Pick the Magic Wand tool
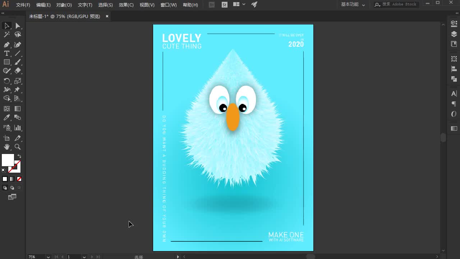This screenshot has width=460, height=259. coord(7,35)
